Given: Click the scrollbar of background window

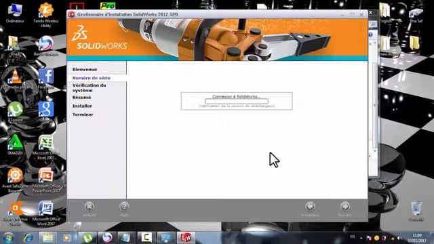Looking at the screenshot, I should coord(375,105).
